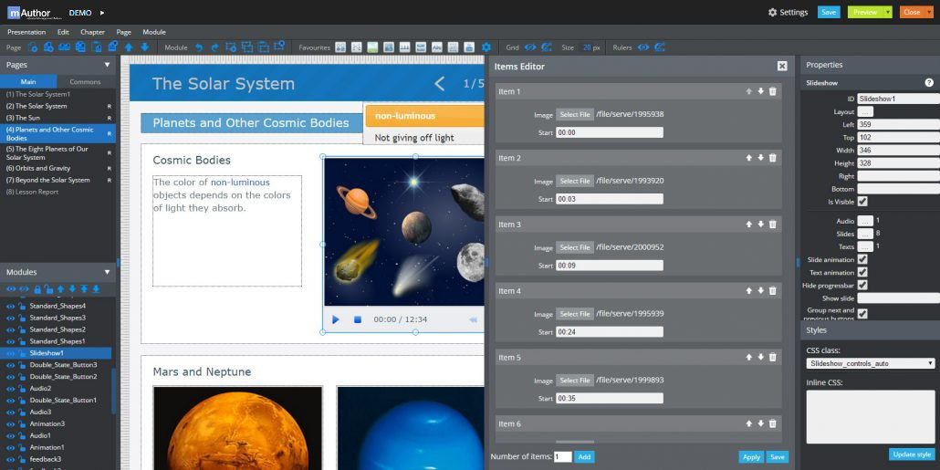Open the Audio ellipsis editor
The height and width of the screenshot is (470, 940).
pyautogui.click(x=865, y=221)
